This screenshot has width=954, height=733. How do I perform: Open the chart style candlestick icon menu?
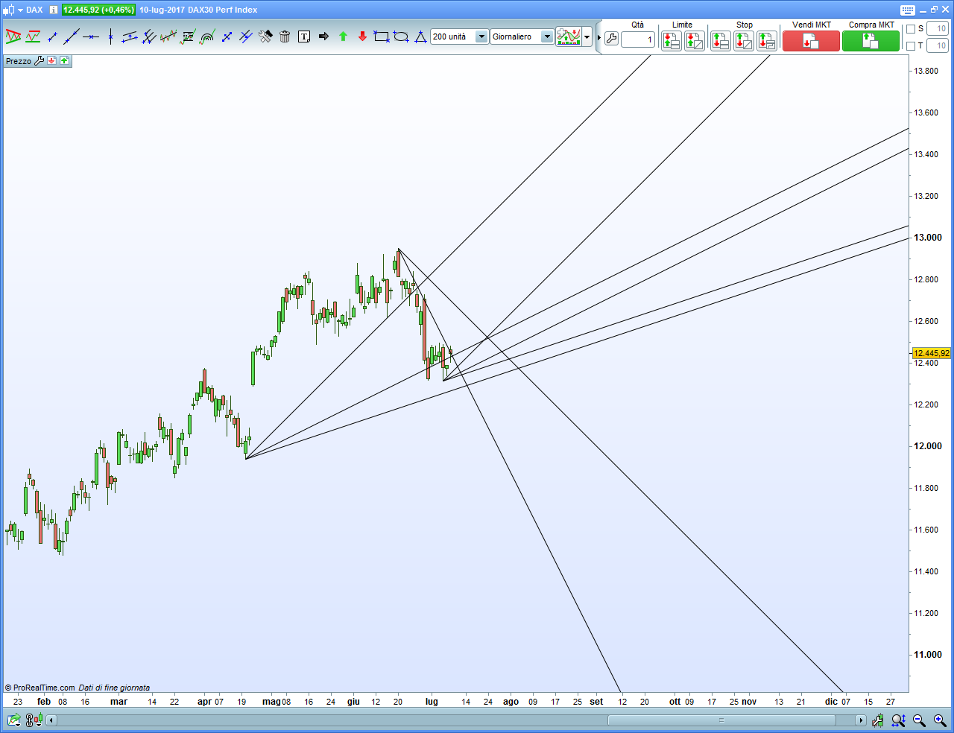point(8,10)
